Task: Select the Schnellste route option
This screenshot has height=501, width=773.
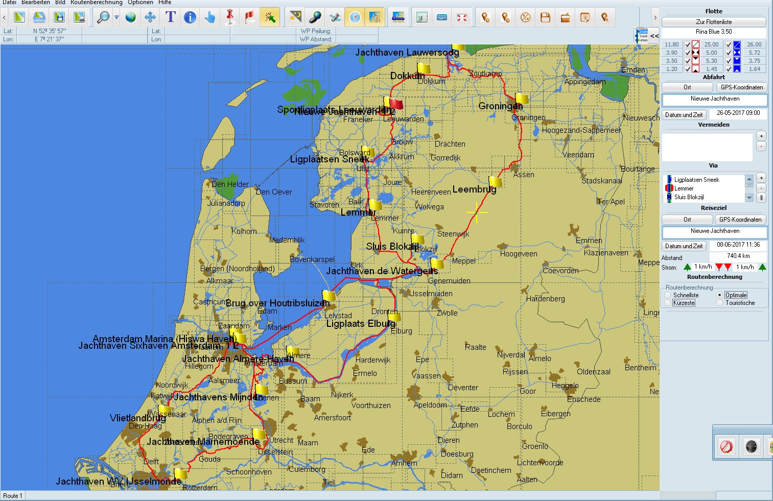Action: [668, 295]
